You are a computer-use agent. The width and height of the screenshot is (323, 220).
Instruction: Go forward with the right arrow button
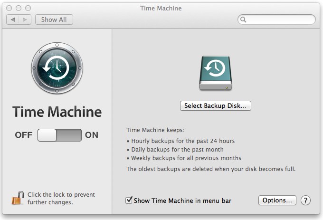pyautogui.click(x=25, y=19)
